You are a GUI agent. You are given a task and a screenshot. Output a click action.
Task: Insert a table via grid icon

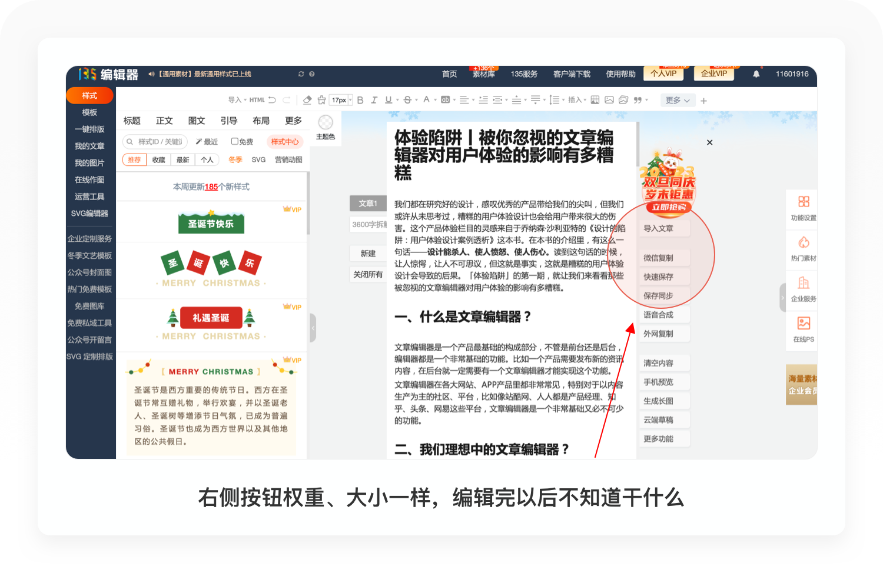[x=595, y=100]
